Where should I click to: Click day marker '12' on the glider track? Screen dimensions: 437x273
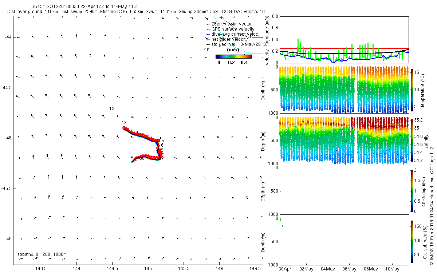[124, 123]
